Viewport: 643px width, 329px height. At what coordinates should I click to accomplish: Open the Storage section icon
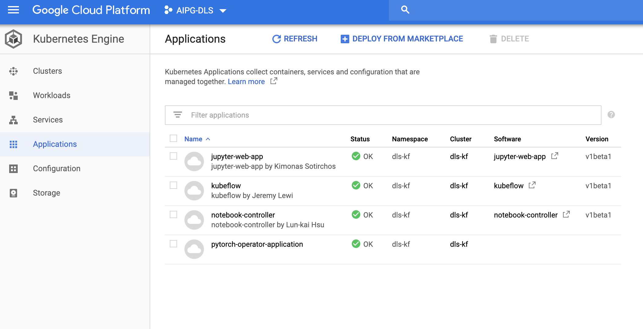(13, 193)
